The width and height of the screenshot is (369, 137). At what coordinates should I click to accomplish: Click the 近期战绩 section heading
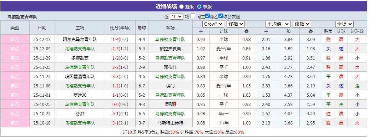166,6
